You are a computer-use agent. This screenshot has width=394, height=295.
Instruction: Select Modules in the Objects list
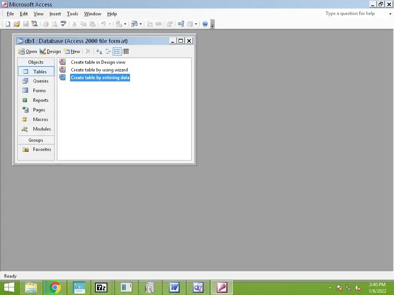[x=36, y=129]
